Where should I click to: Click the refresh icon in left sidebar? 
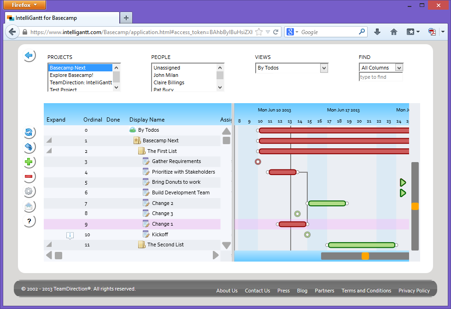(x=29, y=132)
